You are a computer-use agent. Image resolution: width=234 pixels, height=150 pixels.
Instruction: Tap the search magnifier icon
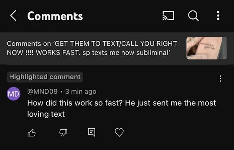[x=193, y=15]
